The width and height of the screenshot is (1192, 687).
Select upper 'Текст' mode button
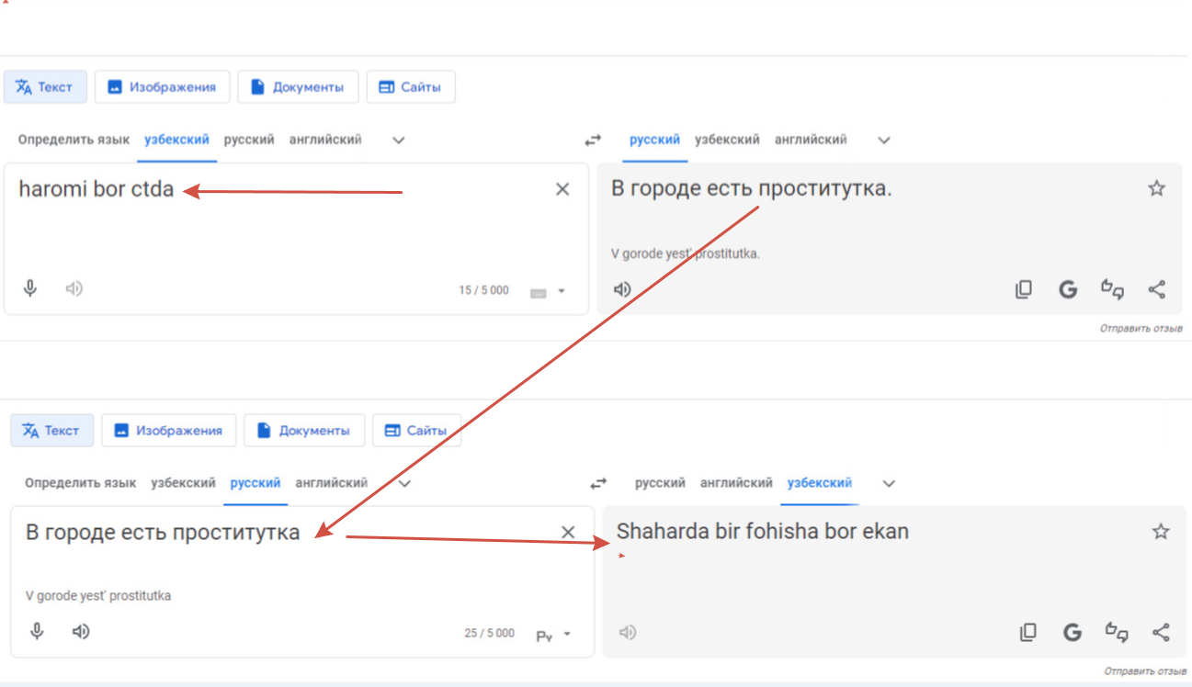tap(45, 87)
